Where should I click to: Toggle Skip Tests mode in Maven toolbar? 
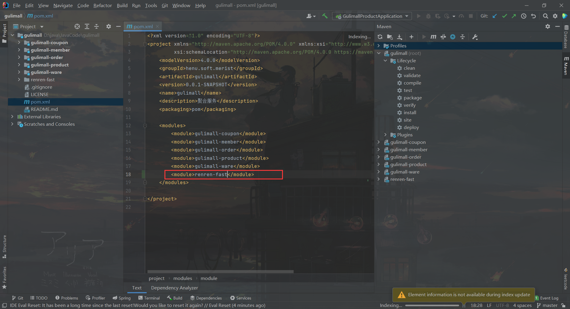coord(453,37)
